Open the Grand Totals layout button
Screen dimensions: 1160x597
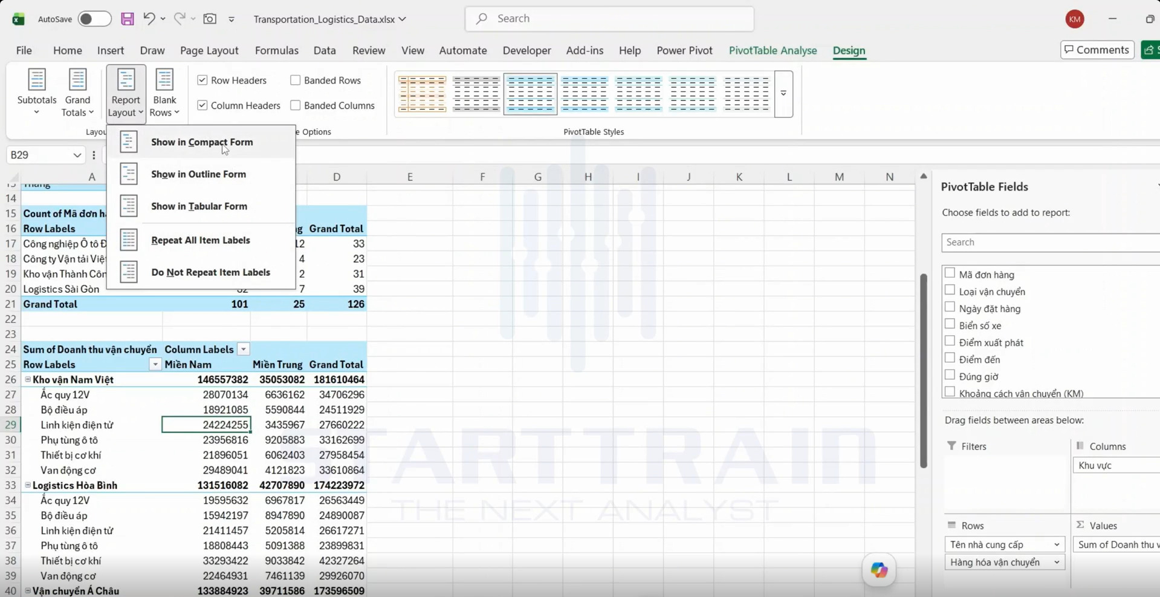pyautogui.click(x=77, y=93)
